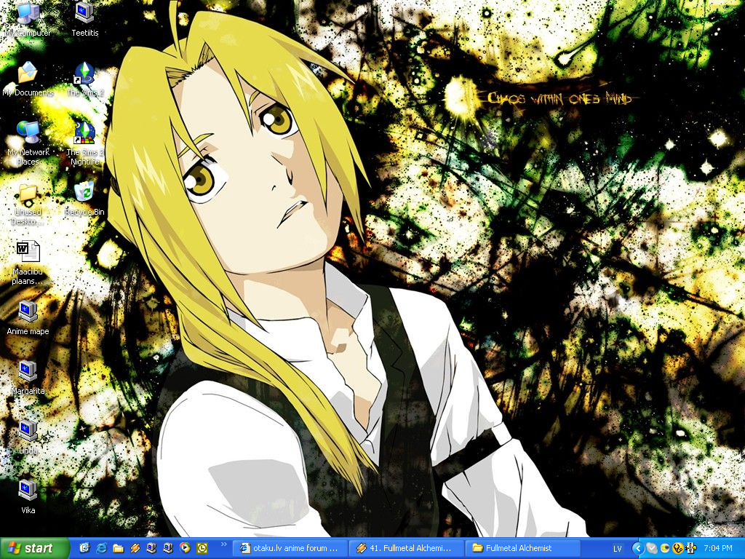The height and width of the screenshot is (559, 745).
Task: Click the 7:04 PM system clock
Action: click(x=718, y=549)
